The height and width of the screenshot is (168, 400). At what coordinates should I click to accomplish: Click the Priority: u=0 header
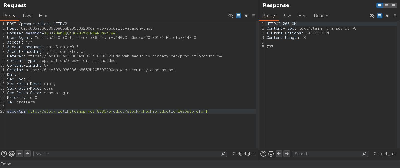click(x=22, y=98)
